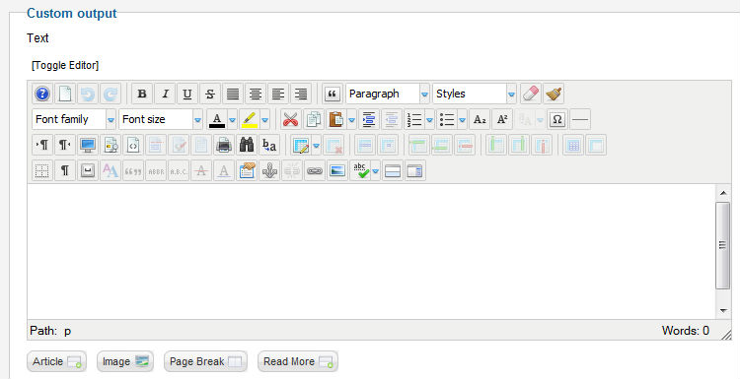This screenshot has width=740, height=379.
Task: Open Find with the binoculars icon
Action: (x=247, y=145)
